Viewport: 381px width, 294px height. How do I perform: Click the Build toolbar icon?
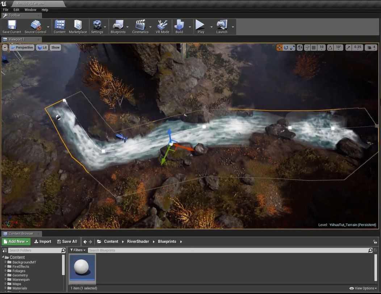coord(179,27)
